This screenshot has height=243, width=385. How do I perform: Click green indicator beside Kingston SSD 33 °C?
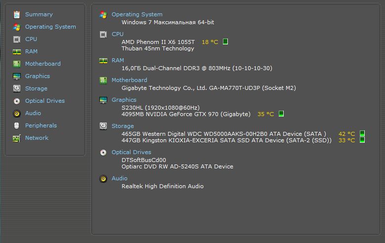coord(362,140)
